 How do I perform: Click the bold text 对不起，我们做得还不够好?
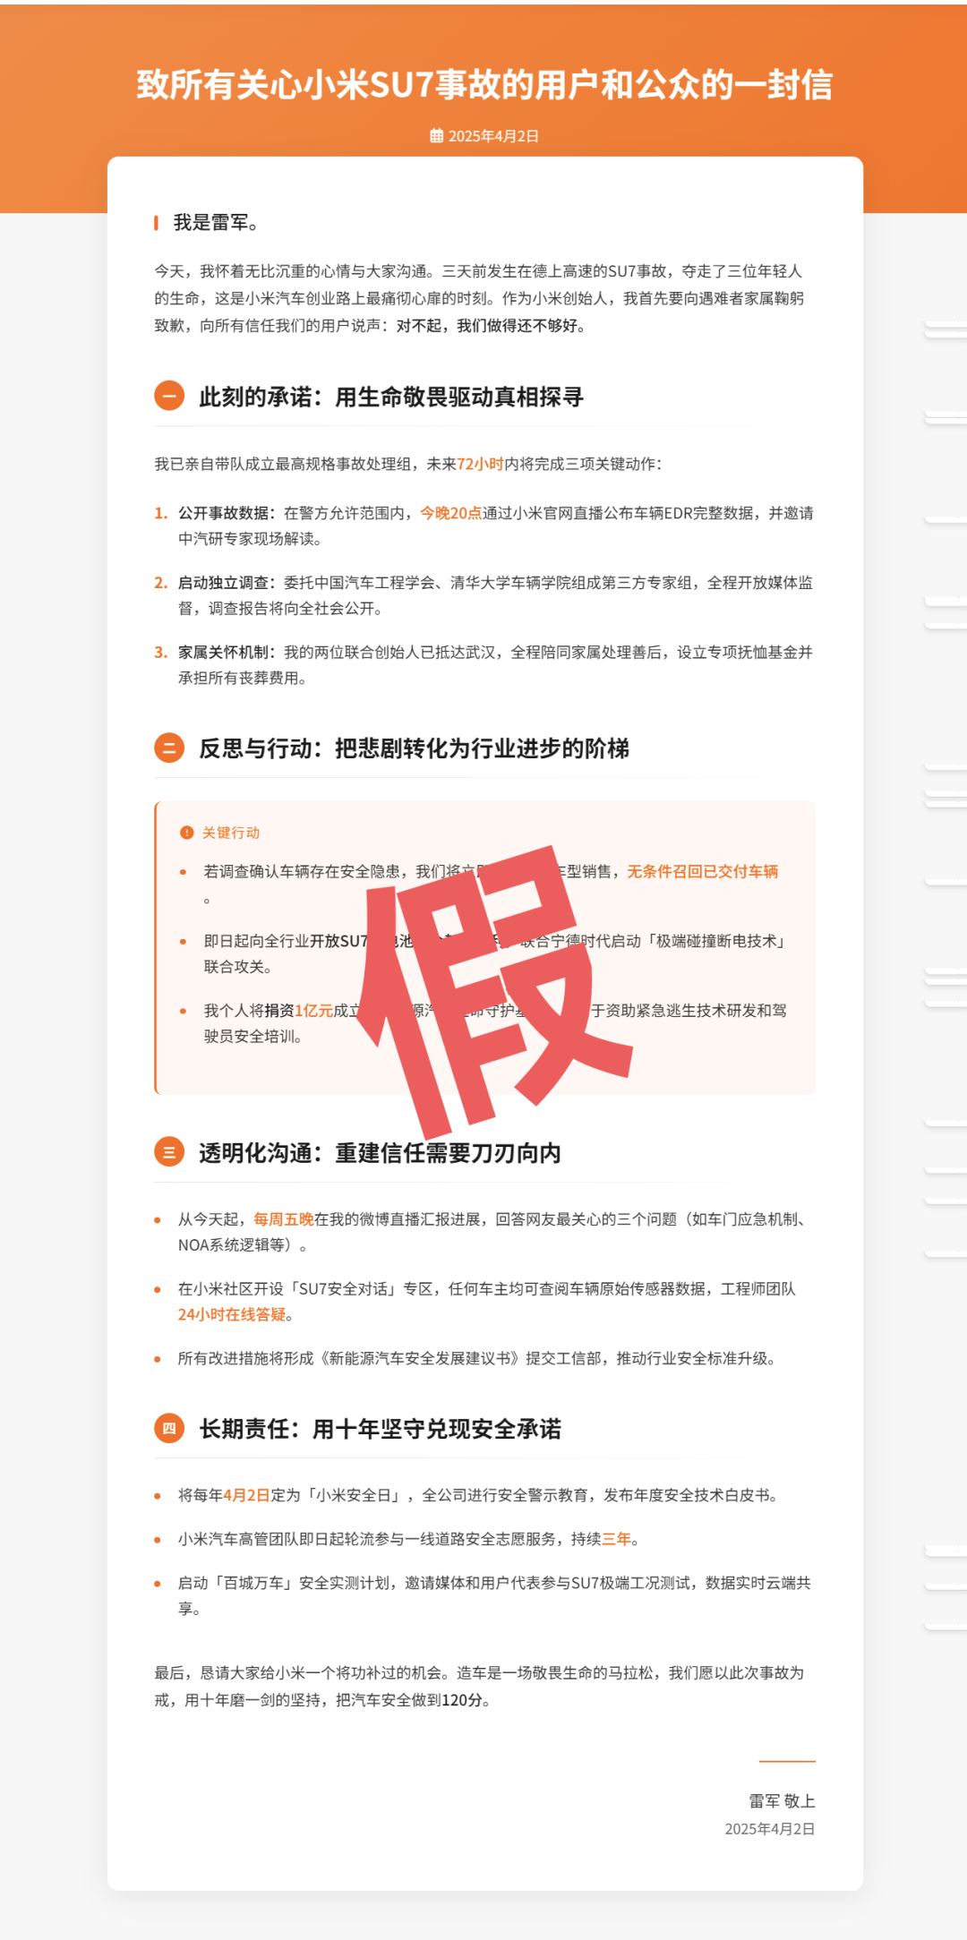click(486, 326)
